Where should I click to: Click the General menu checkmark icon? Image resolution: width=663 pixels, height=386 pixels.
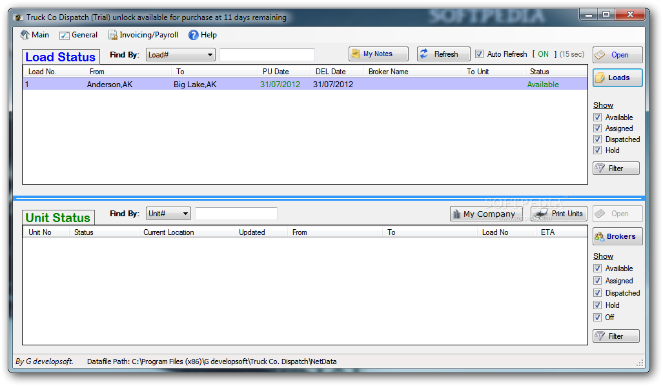65,36
